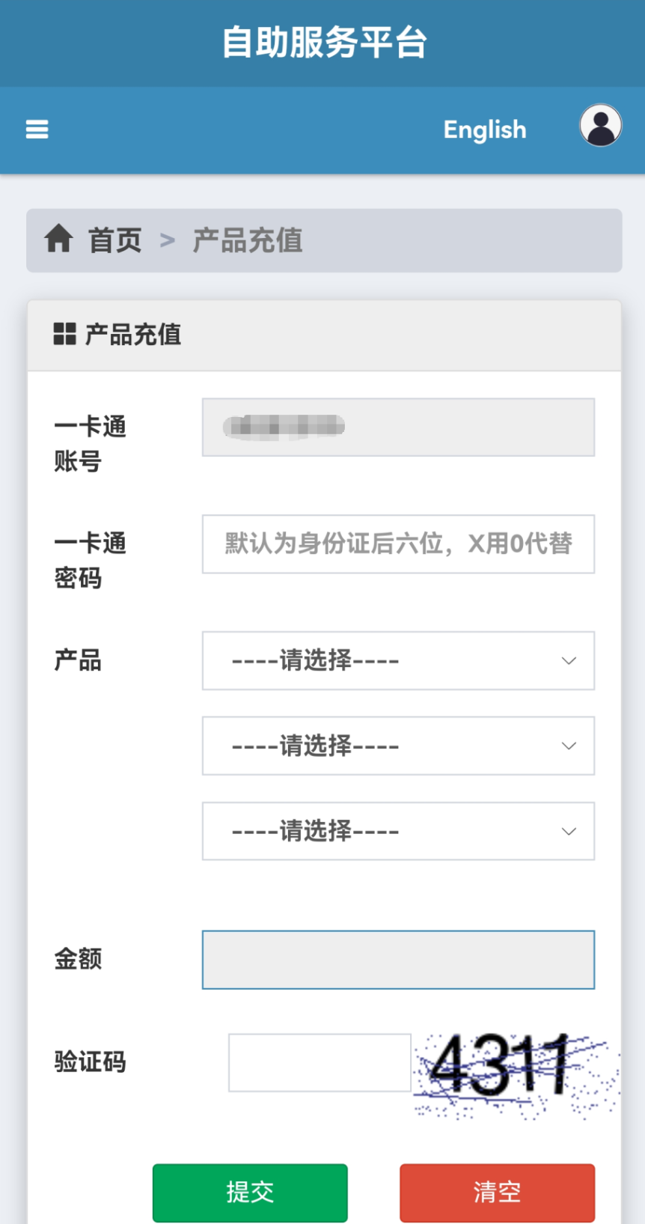The height and width of the screenshot is (1224, 645).
Task: Open the second 请选择 dropdown
Action: (398, 746)
